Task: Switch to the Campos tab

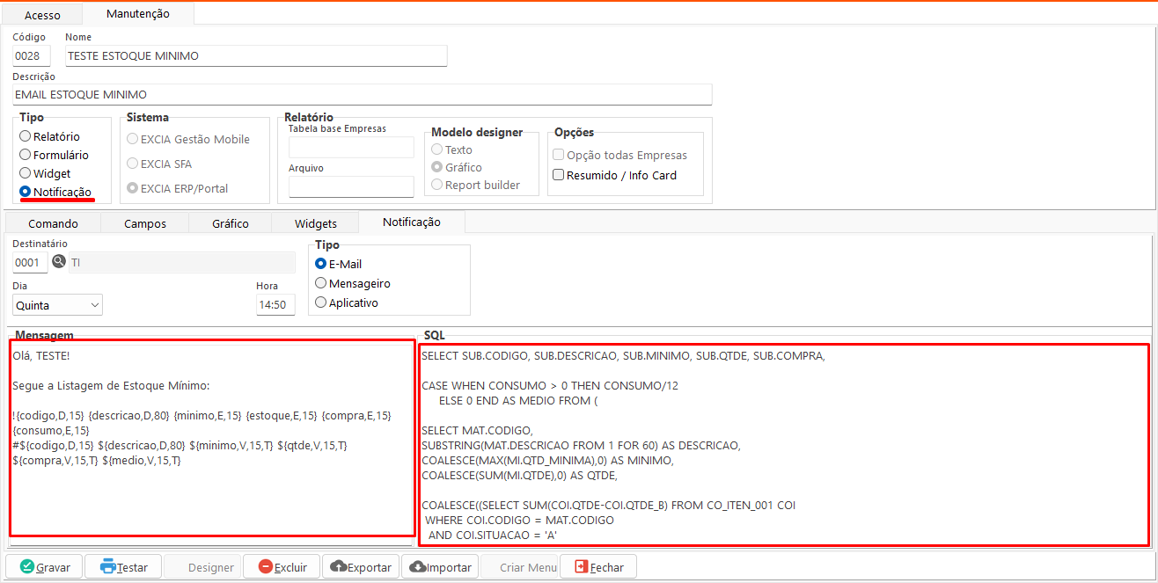Action: tap(145, 223)
